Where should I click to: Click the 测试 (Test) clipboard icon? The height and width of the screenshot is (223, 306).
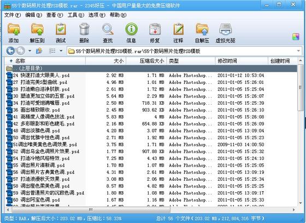coord(61,30)
